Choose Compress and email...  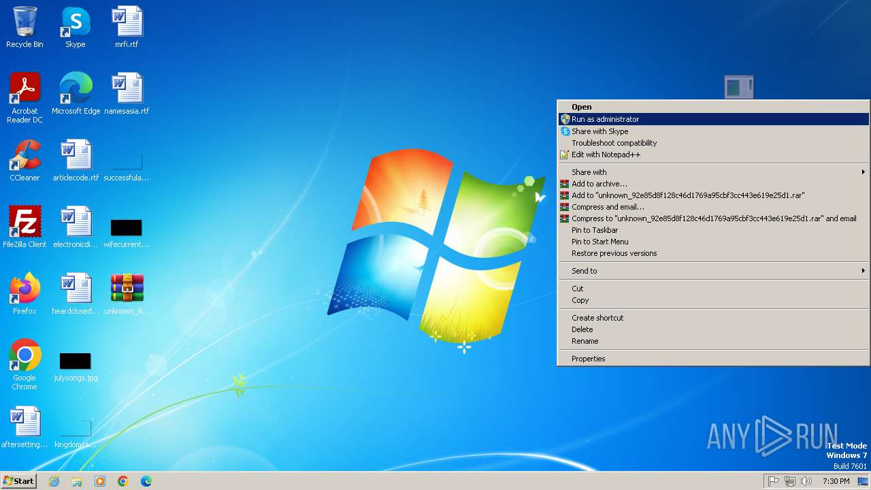click(x=713, y=207)
